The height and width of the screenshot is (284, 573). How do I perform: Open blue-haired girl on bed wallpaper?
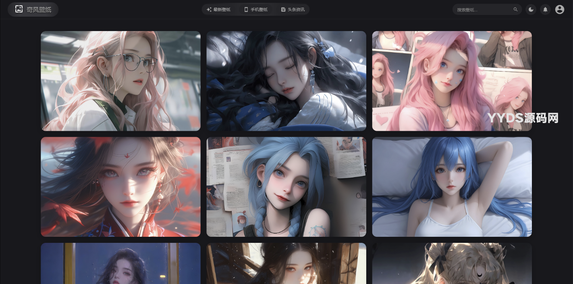[452, 187]
